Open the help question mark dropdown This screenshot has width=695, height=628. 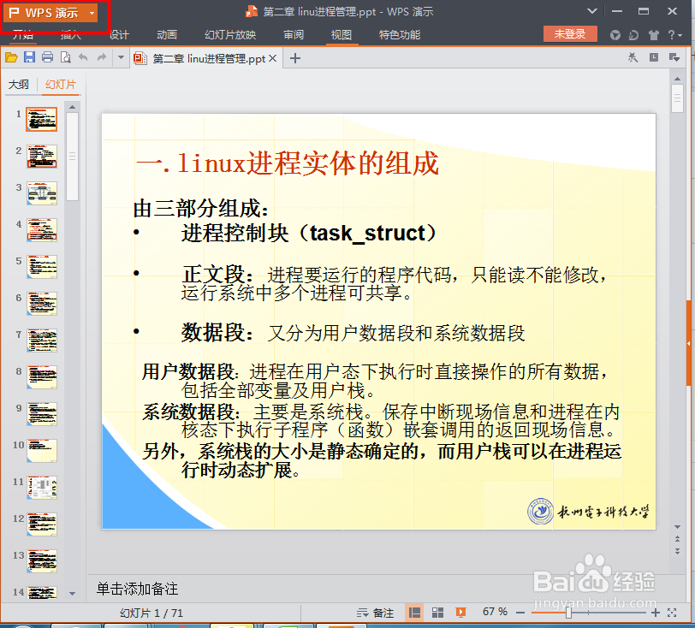tap(674, 35)
